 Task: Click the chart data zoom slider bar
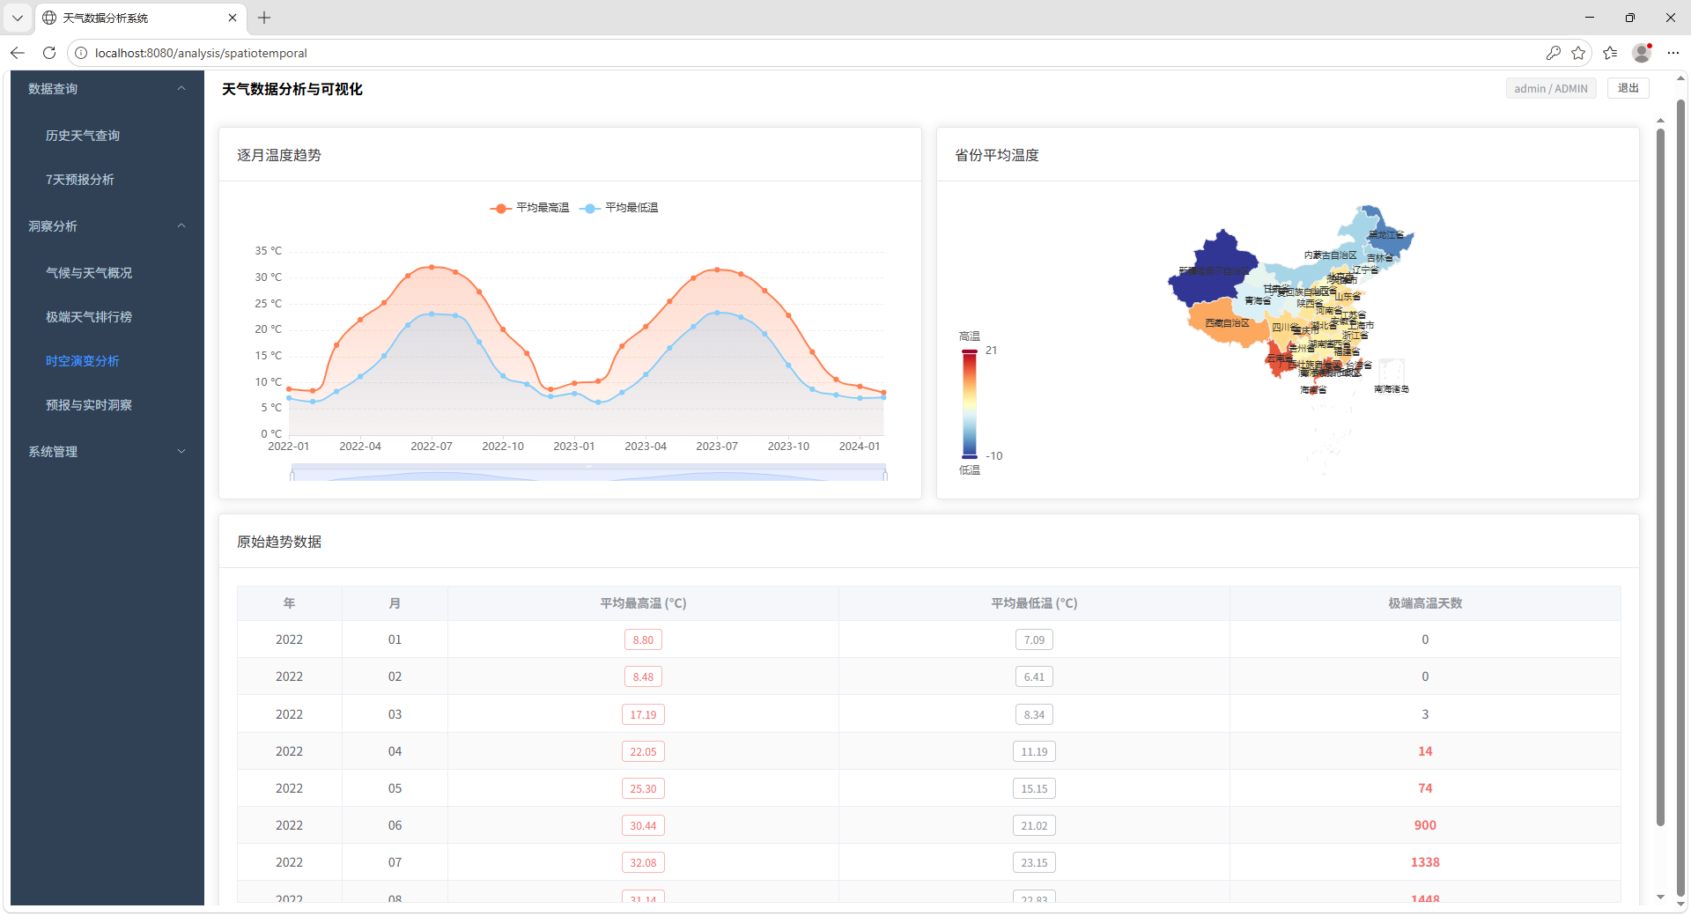[x=588, y=474]
